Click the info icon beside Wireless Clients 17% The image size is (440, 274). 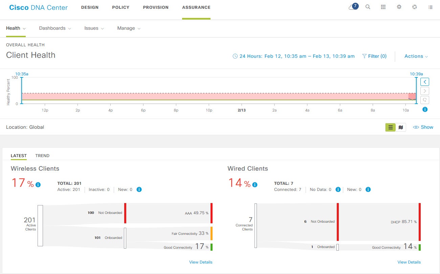coord(38,184)
